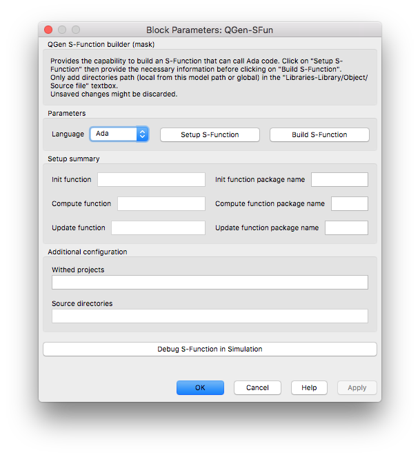This screenshot has height=457, width=420.
Task: Select the Compute function package name field
Action: [x=350, y=204]
